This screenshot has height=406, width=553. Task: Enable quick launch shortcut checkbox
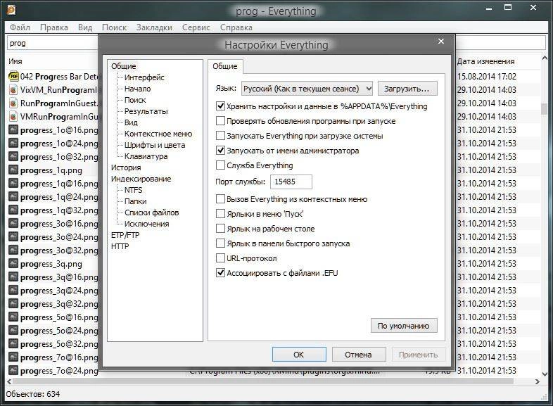tap(220, 243)
